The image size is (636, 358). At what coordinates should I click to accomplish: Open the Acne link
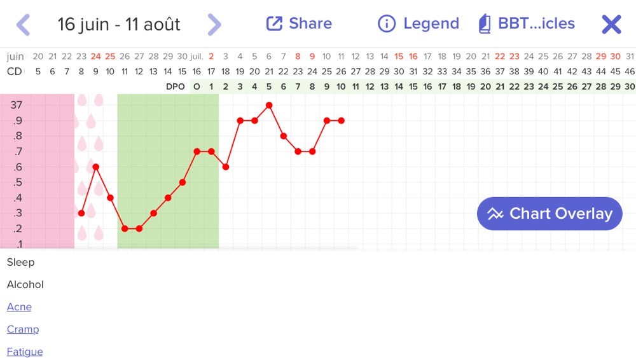[x=19, y=307]
